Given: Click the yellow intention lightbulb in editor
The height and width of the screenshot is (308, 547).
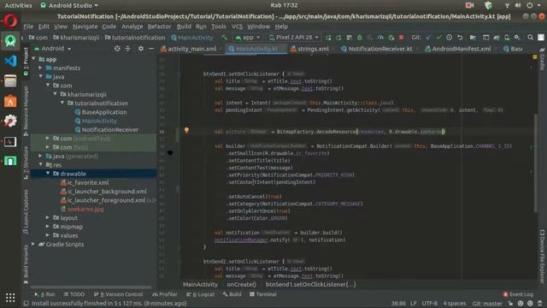Looking at the screenshot, I should 186,130.
